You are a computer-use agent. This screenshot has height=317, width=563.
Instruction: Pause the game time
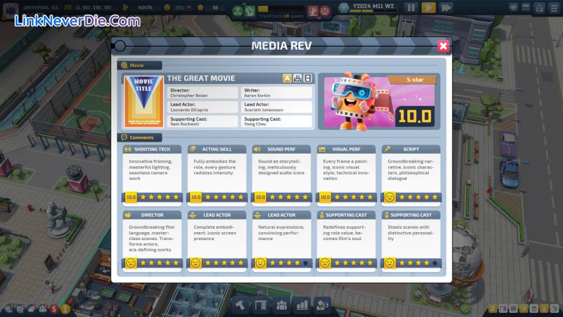pos(411,7)
